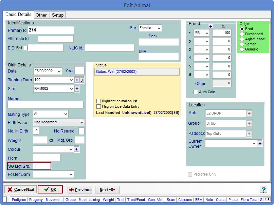This screenshot has width=274, height=205.
Task: Open the Treat/Feed tab
Action: 136,200
